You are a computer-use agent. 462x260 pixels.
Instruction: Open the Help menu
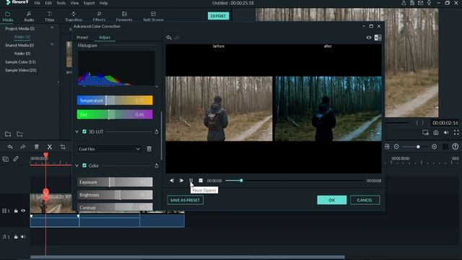103,3
